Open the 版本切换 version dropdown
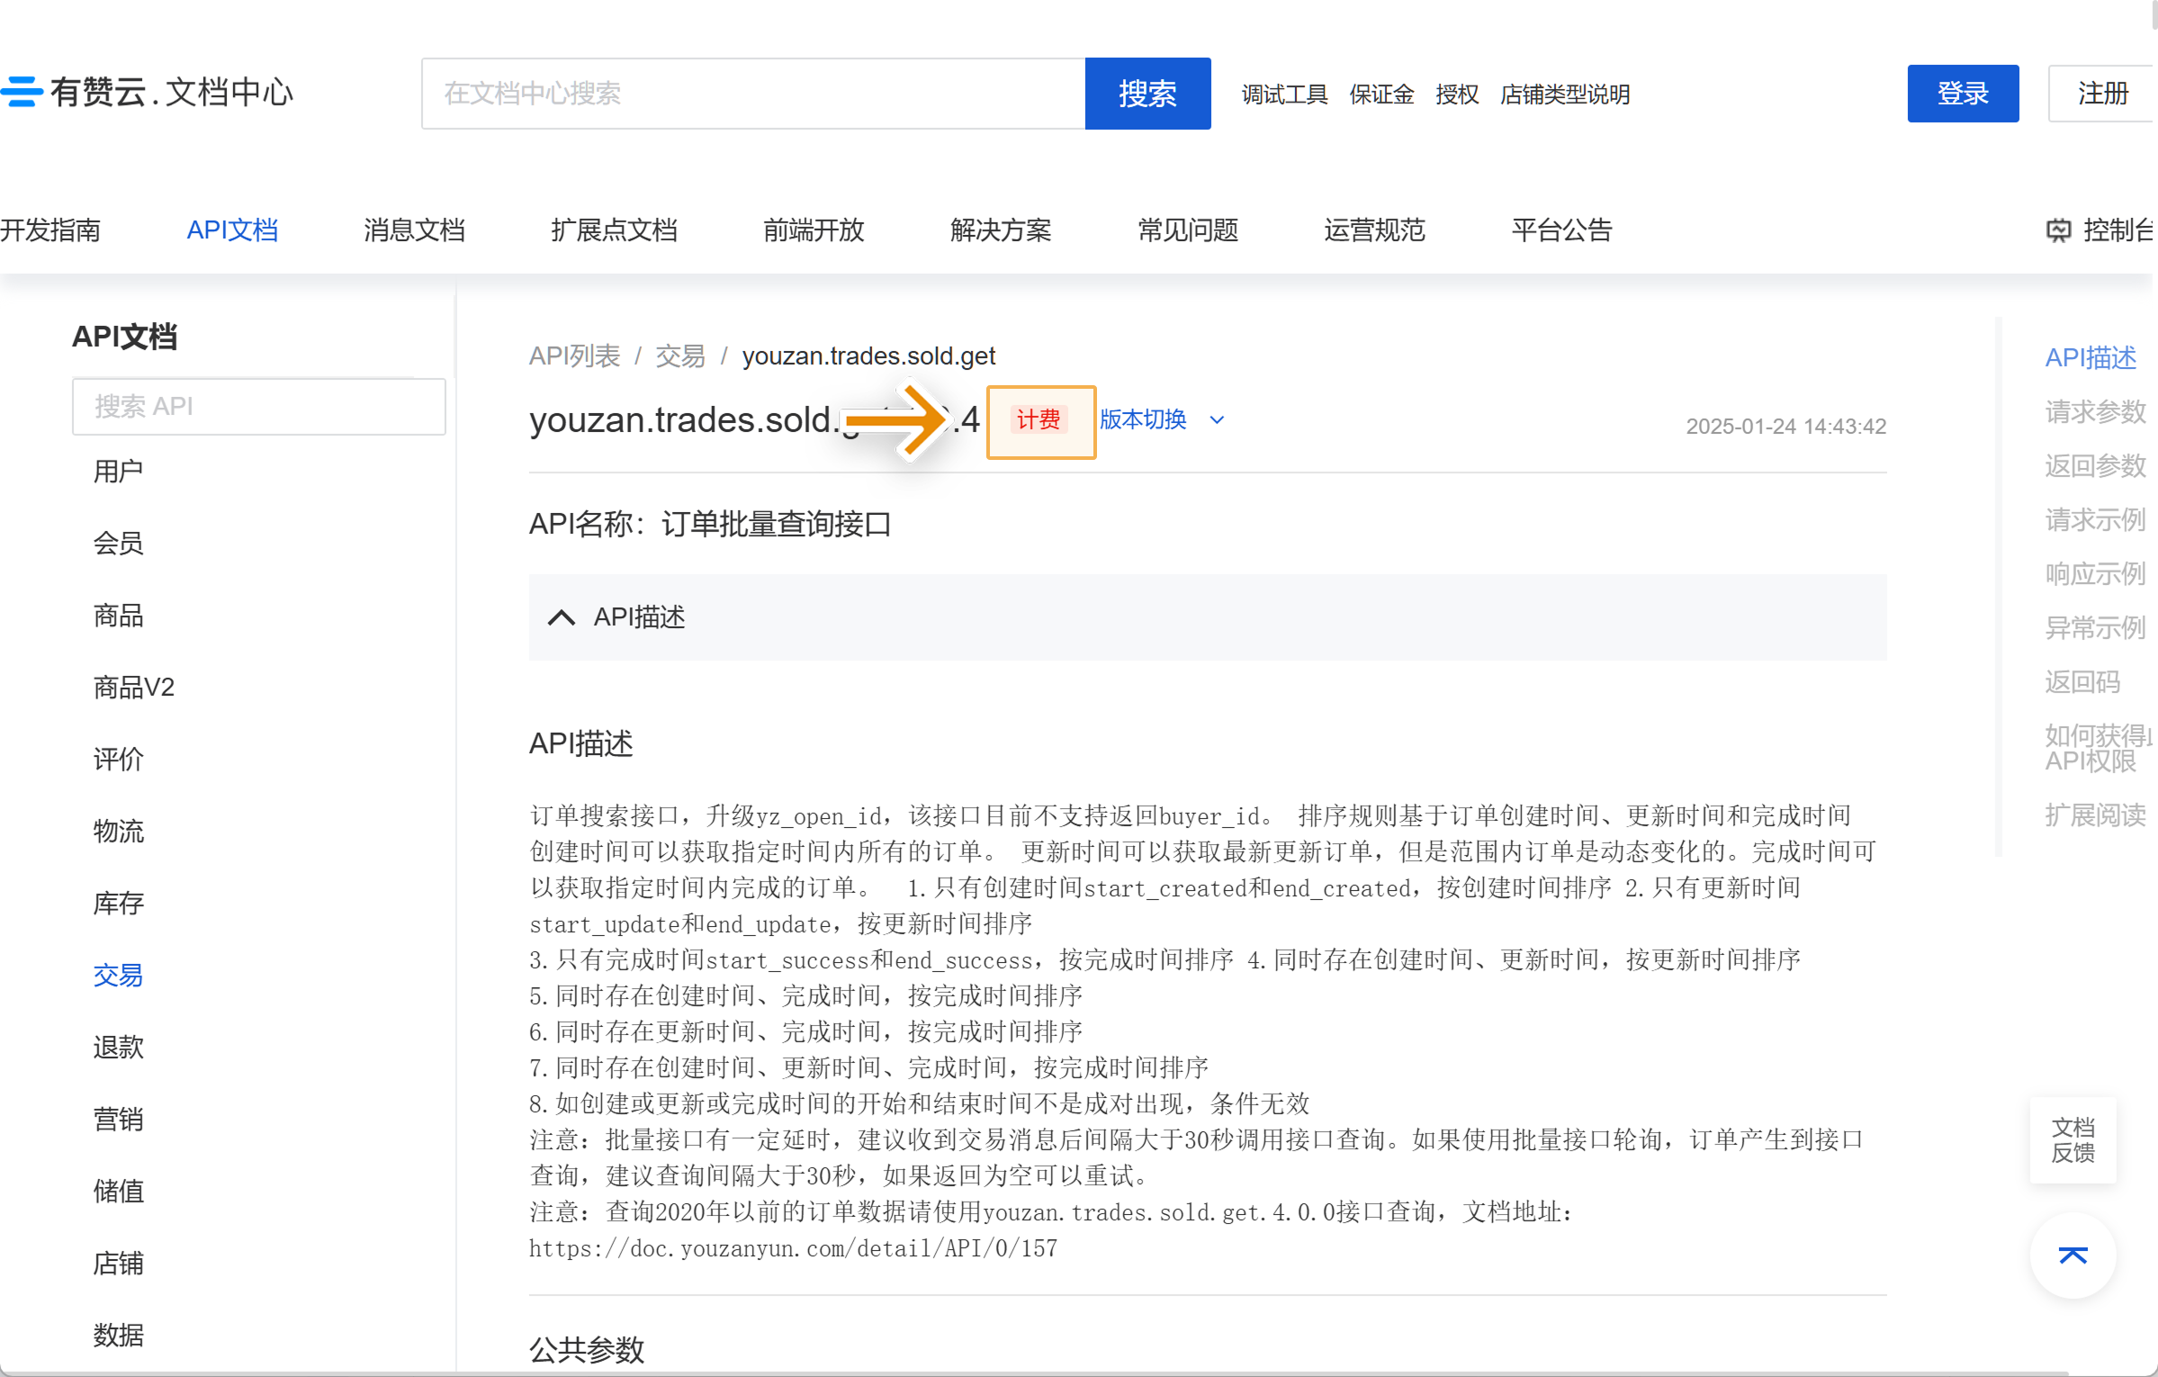Screen dimensions: 2158x1377 coord(1143,419)
